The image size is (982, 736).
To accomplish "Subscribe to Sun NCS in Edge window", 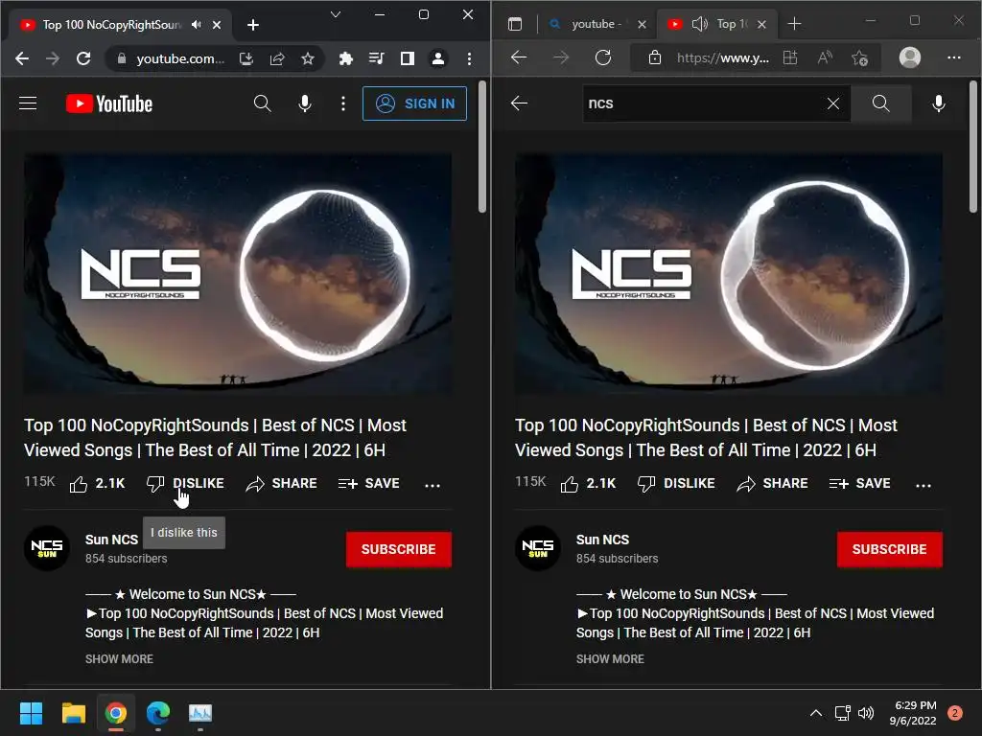I will [x=889, y=549].
